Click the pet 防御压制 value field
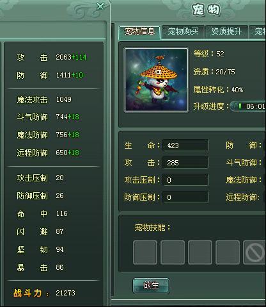The image size is (266, 307). pos(185,197)
